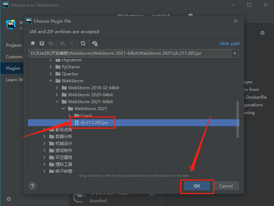Click the zh.211.295.jar file icon
Viewport: 274px width, 206px height.
(76, 123)
